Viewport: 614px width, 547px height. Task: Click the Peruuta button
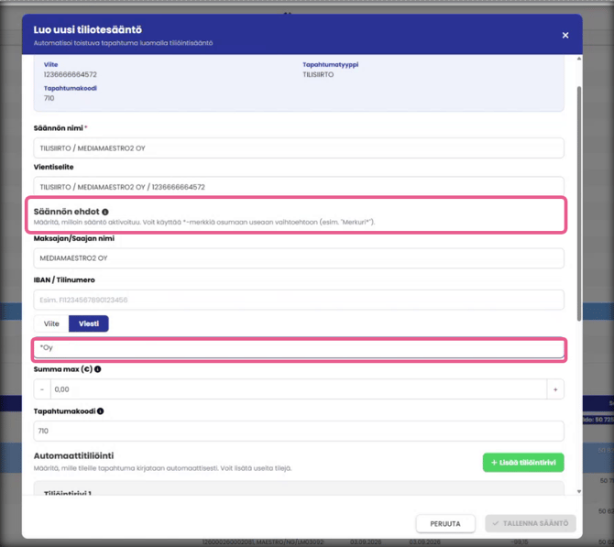tap(445, 523)
